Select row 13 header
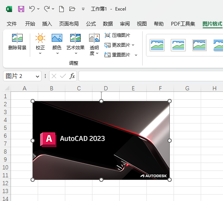 (x=5, y=191)
